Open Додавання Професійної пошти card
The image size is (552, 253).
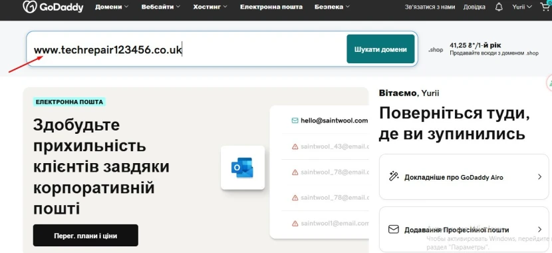pyautogui.click(x=464, y=230)
